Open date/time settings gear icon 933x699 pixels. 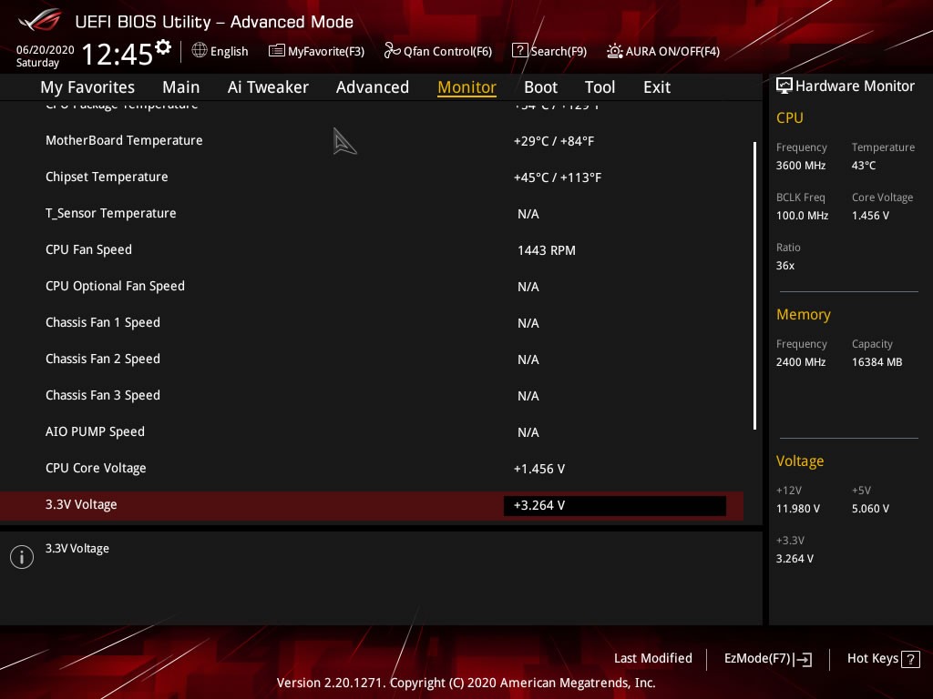(163, 47)
